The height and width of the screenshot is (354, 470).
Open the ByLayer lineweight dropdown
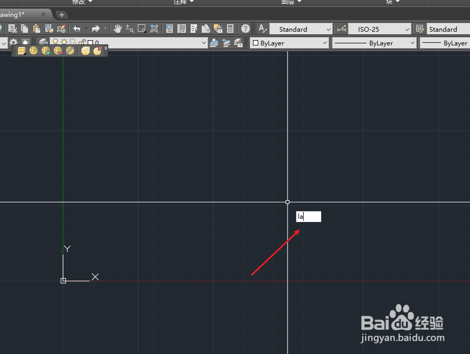(x=445, y=43)
